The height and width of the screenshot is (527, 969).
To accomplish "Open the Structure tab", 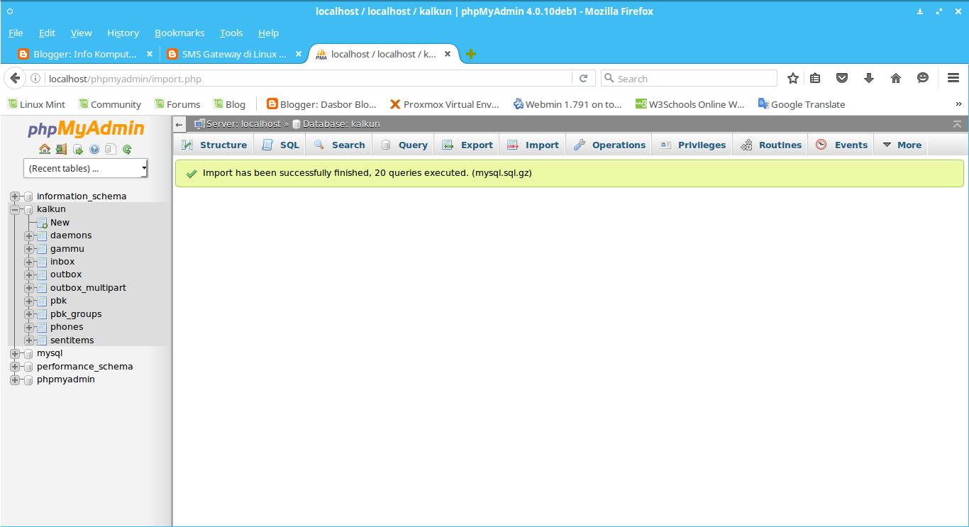I will click(x=214, y=145).
